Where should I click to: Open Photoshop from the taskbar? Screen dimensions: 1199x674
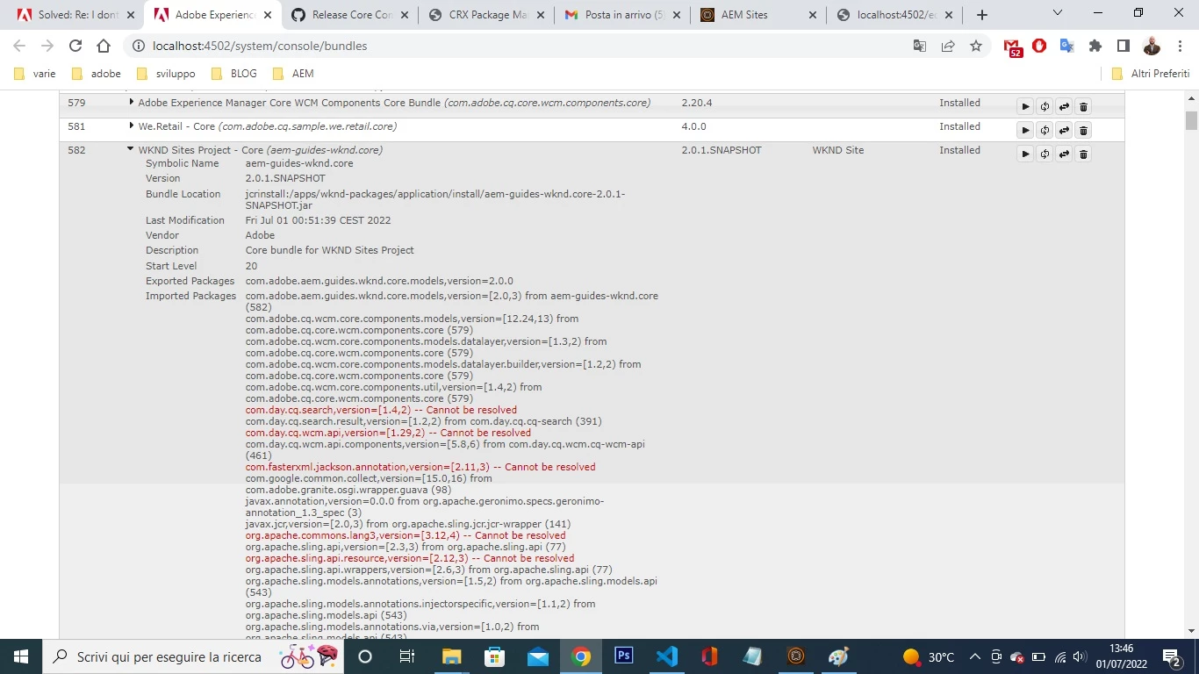[624, 656]
